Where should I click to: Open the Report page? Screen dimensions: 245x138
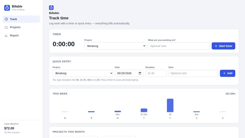click(x=21, y=36)
